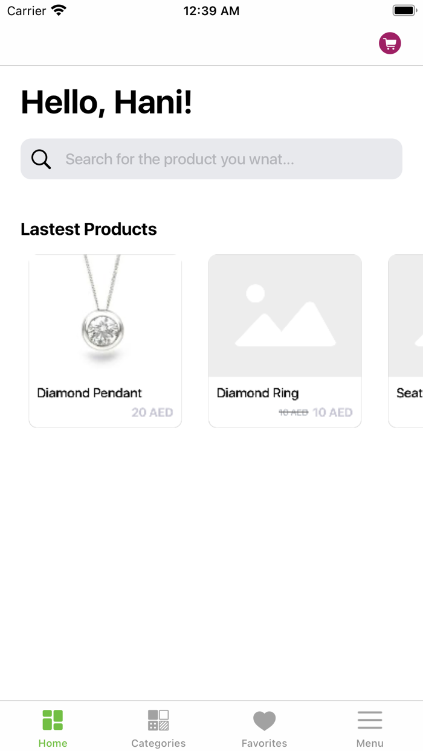Open the Diamond Pendant product title
This screenshot has height=751, width=423.
coord(89,393)
